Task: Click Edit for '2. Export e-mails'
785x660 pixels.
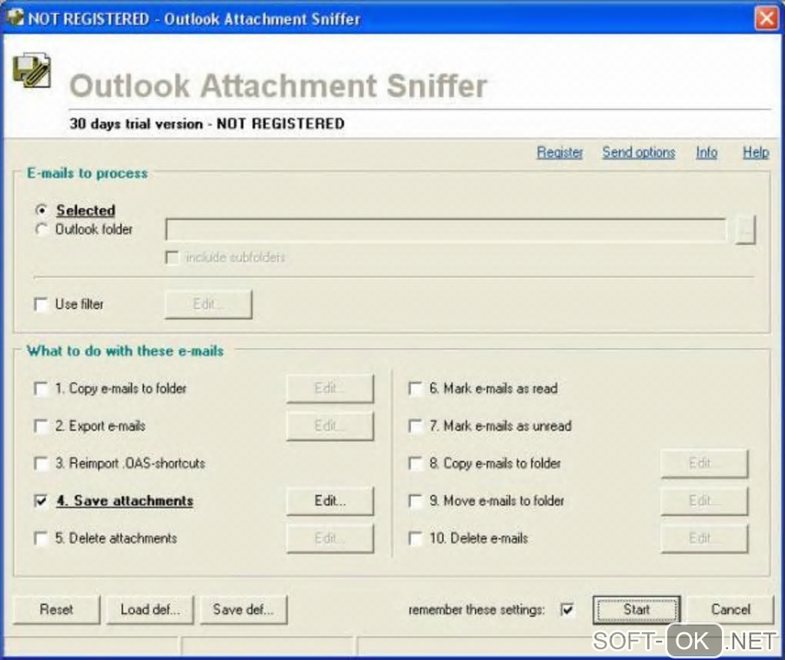Action: coord(330,426)
